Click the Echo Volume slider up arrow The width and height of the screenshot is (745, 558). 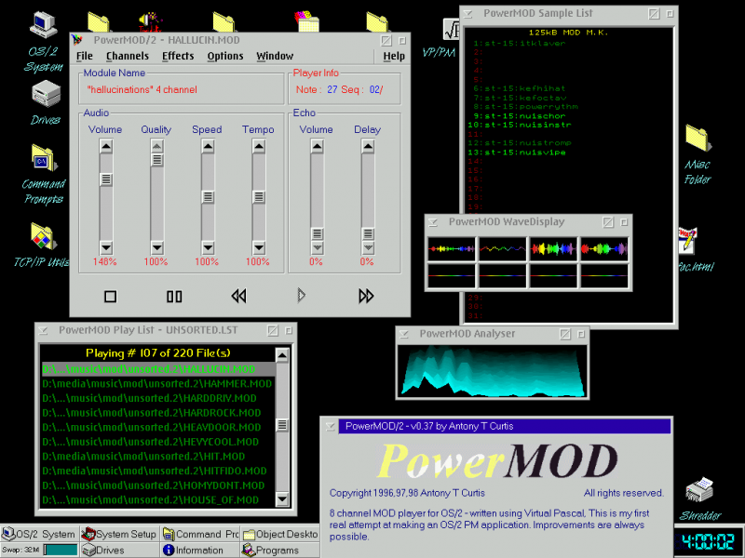click(x=317, y=146)
